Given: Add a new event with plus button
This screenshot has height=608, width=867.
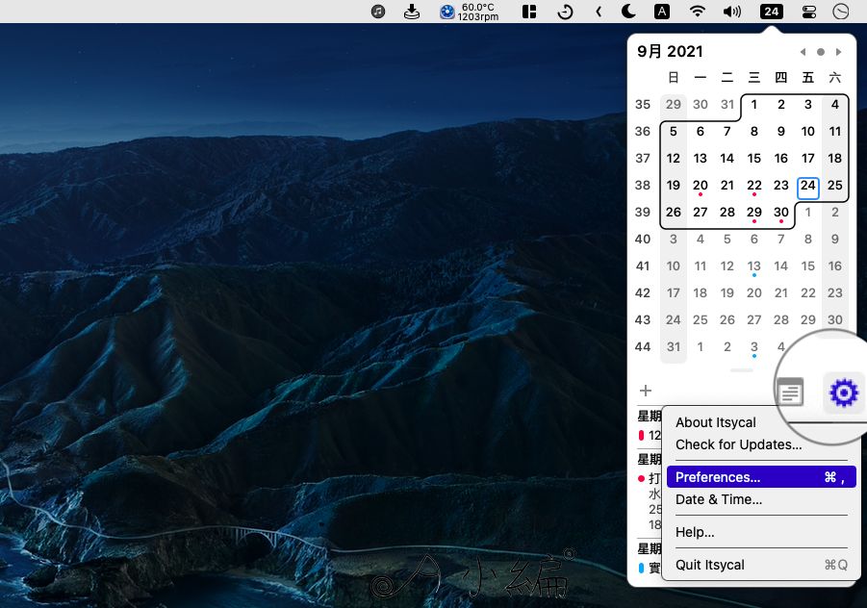Looking at the screenshot, I should (646, 391).
